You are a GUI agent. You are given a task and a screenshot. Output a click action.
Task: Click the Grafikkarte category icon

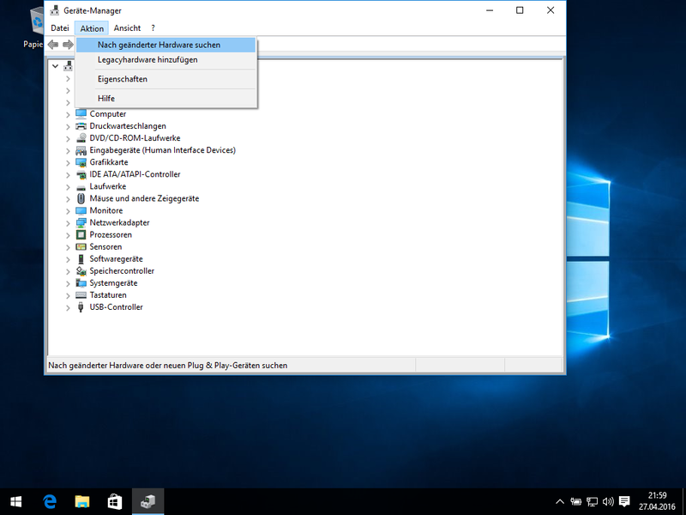click(x=82, y=162)
